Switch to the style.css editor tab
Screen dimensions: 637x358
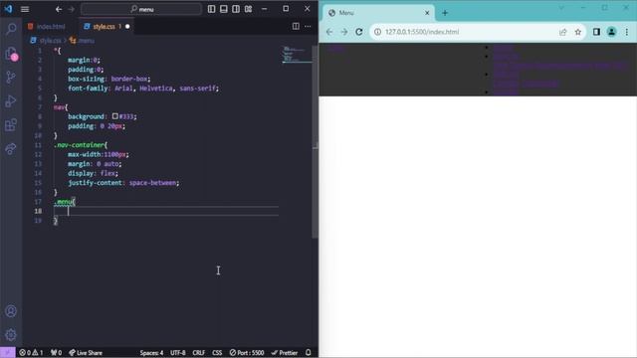(x=104, y=27)
